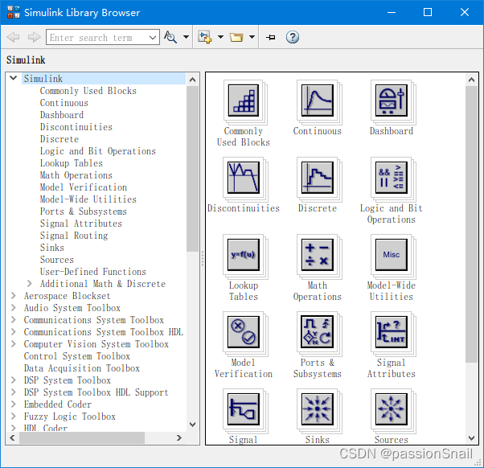This screenshot has height=468, width=484.
Task: Expand the Computer Vision System Toolbox node
Action: [x=14, y=343]
